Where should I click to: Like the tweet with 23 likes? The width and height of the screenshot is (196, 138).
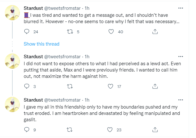coord(110,129)
